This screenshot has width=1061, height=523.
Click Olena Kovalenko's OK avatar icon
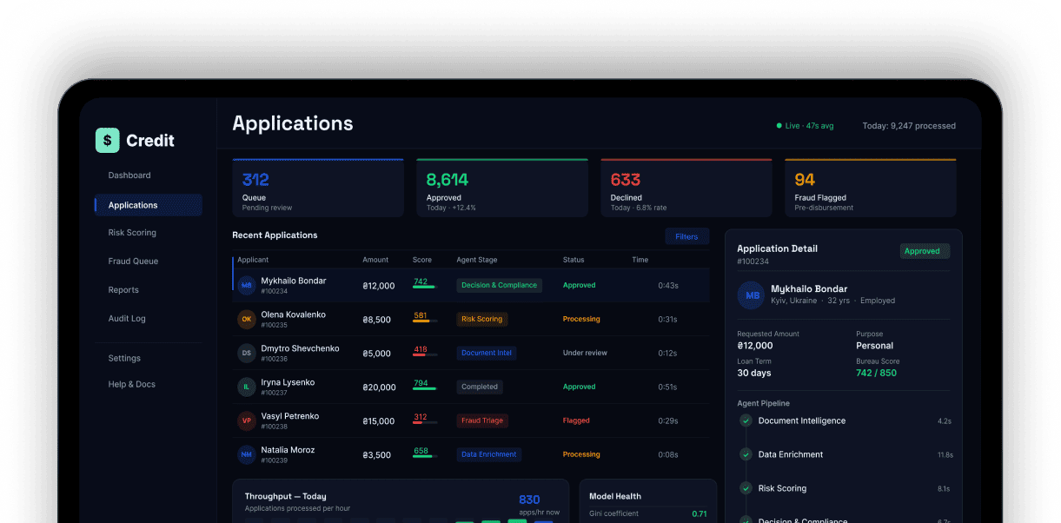click(247, 319)
